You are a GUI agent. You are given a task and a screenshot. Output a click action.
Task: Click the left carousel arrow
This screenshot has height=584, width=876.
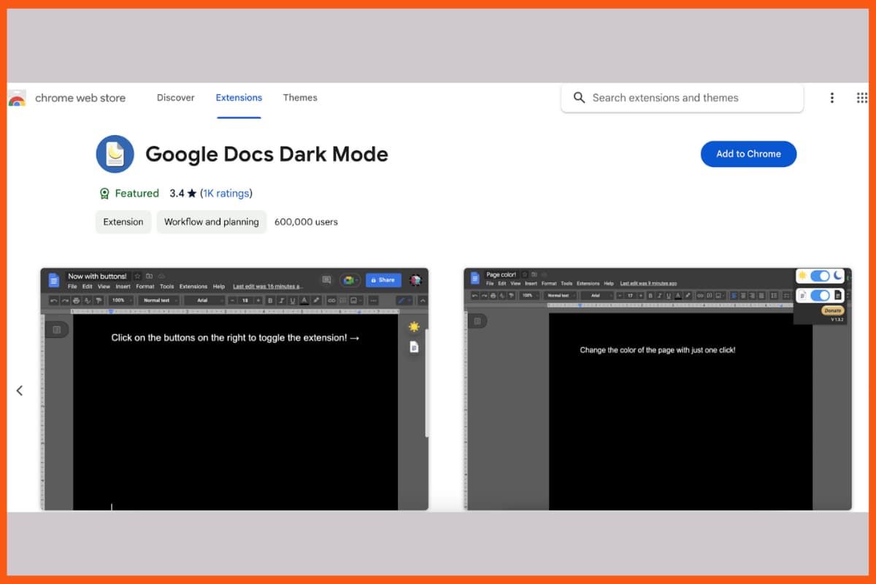(x=20, y=391)
